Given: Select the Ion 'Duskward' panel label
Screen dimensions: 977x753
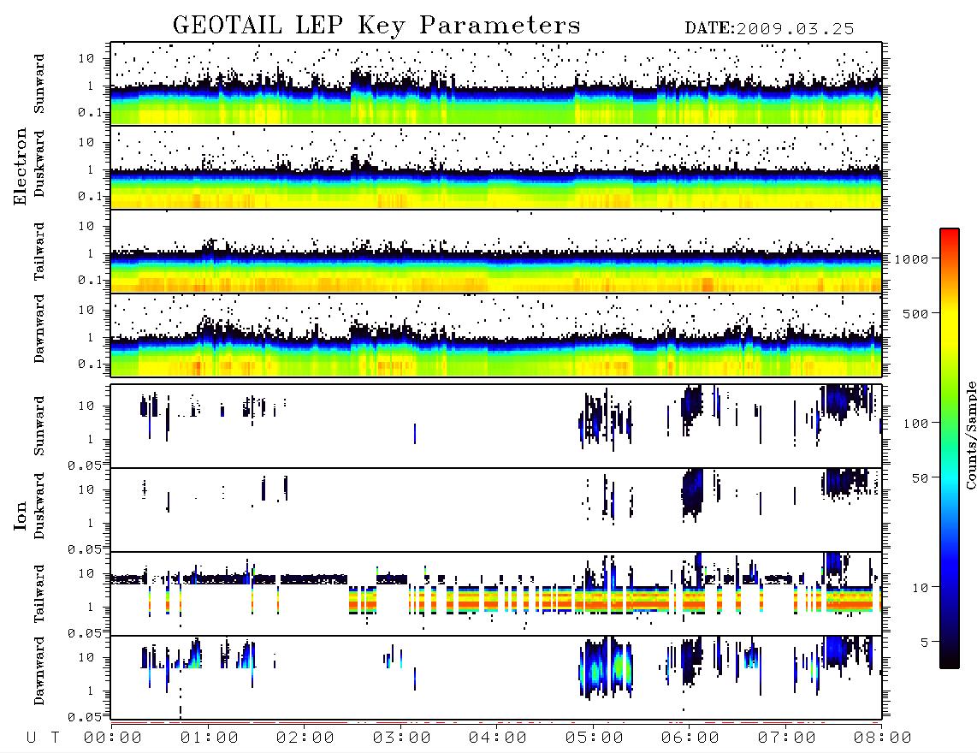Looking at the screenshot, I should point(39,506).
